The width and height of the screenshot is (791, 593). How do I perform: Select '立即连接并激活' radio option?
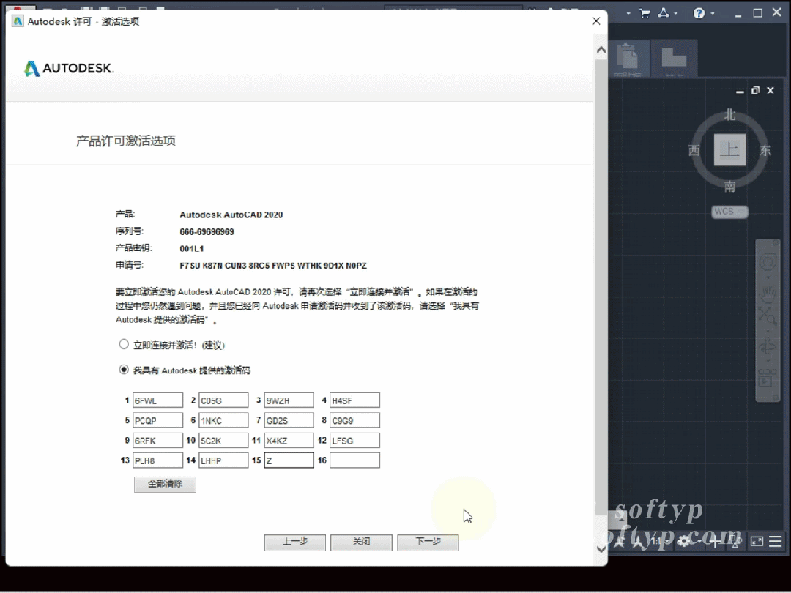(x=124, y=344)
